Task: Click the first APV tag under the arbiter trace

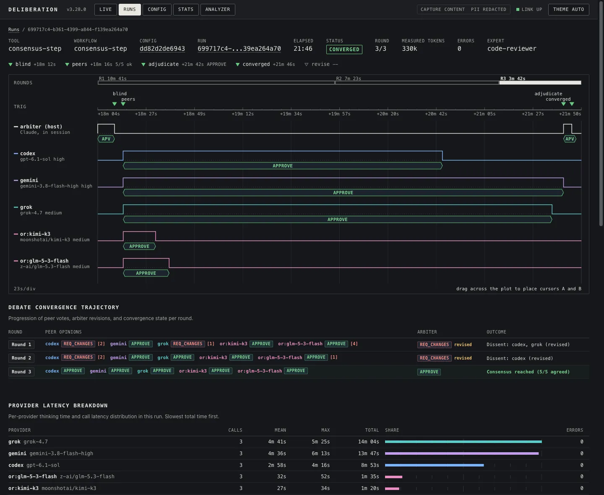Action: (106, 139)
